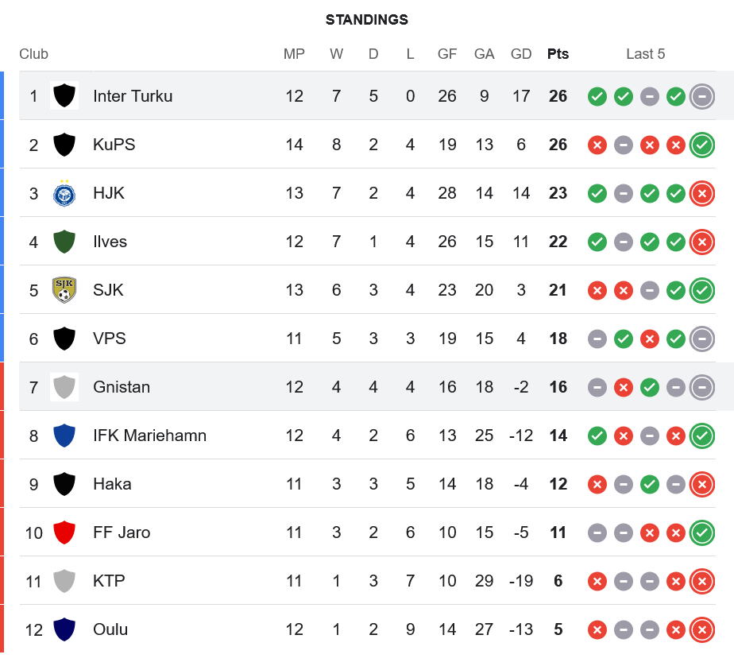Image resolution: width=734 pixels, height=666 pixels.
Task: Click the gray Gnistan shield icon
Action: (64, 387)
